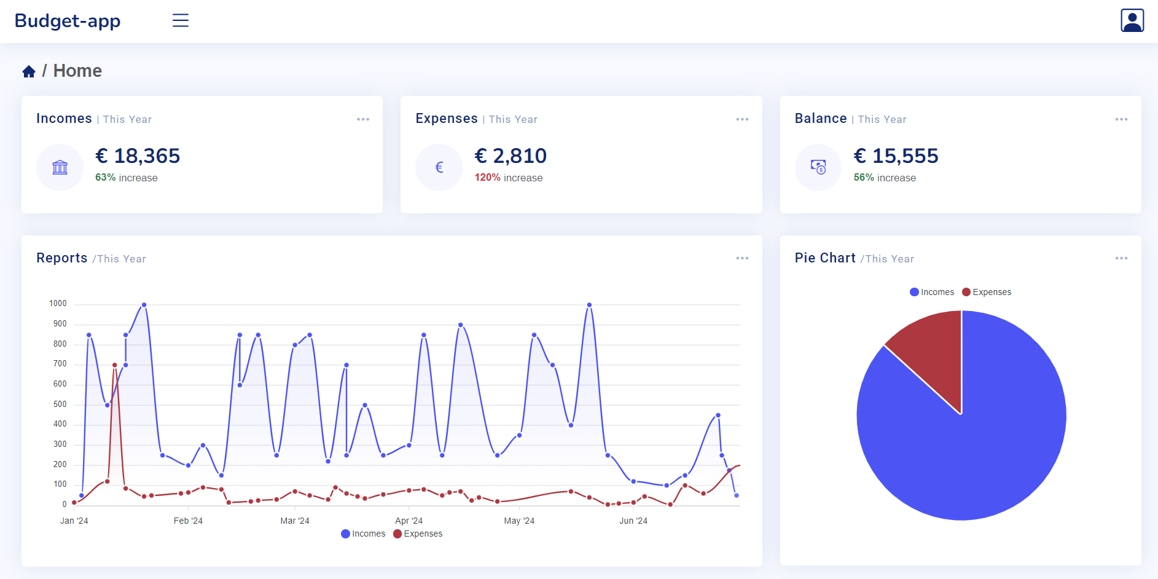Click the money exchange icon in Balance card
Image resolution: width=1158 pixels, height=579 pixels.
(x=818, y=167)
